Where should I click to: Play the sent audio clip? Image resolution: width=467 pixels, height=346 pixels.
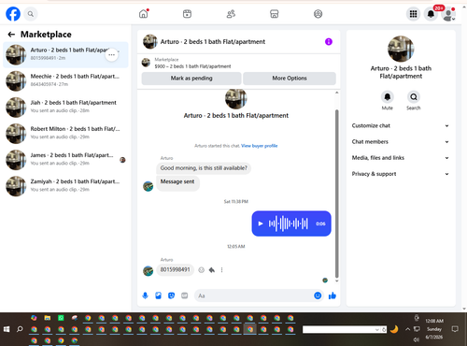click(261, 223)
